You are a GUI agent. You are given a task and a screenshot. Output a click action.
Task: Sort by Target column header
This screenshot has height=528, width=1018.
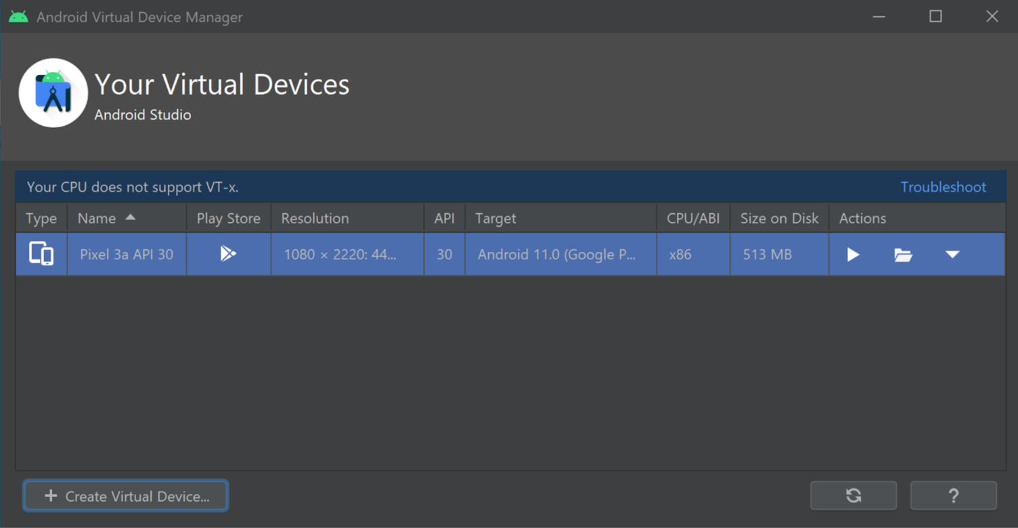pos(560,218)
